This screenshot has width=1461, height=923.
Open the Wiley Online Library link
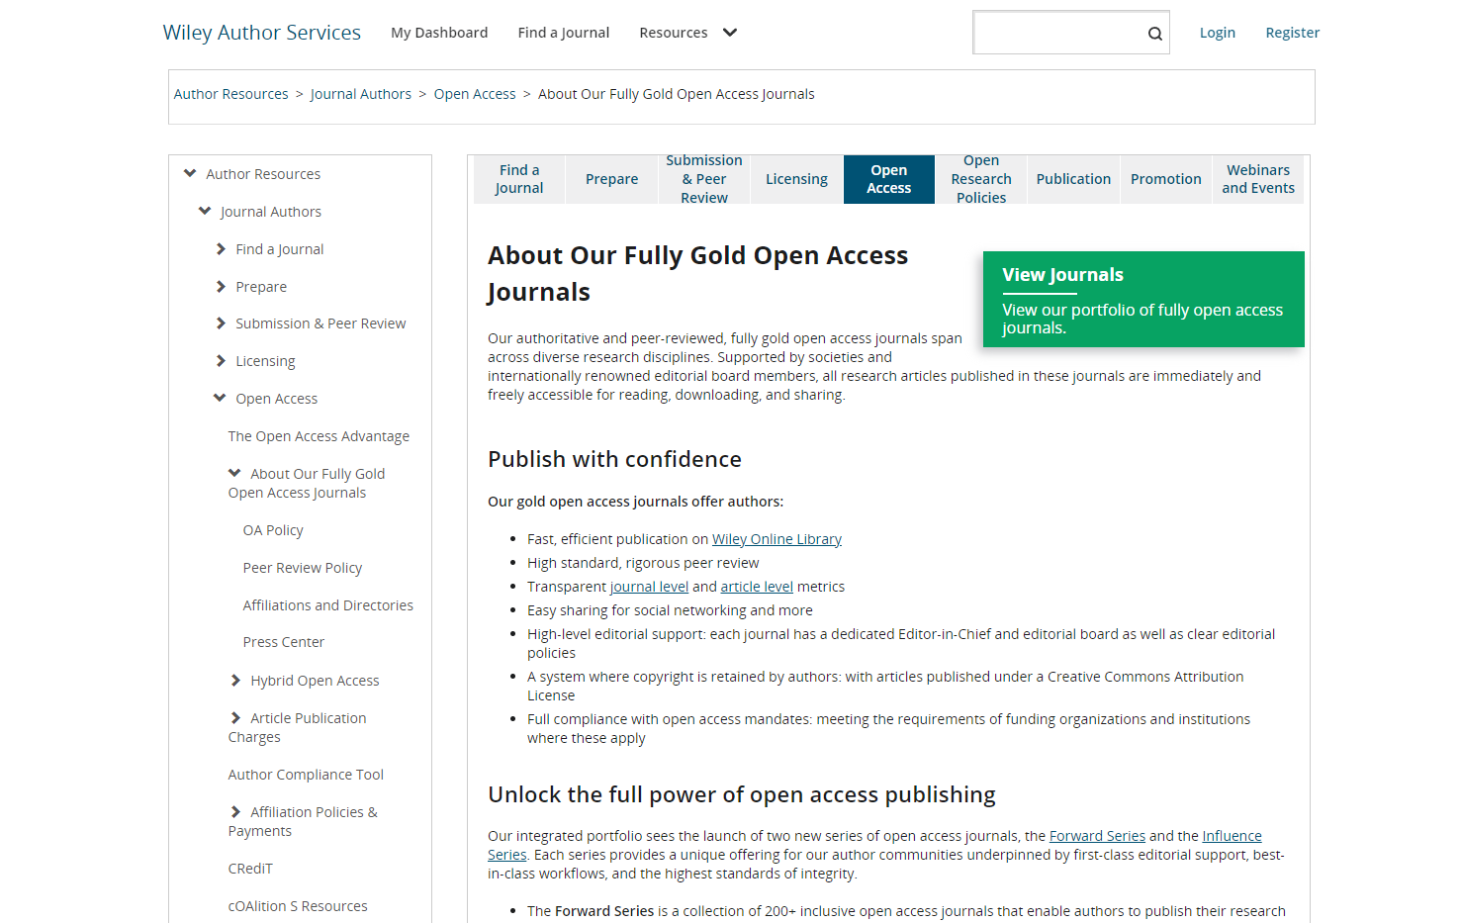pyautogui.click(x=776, y=539)
